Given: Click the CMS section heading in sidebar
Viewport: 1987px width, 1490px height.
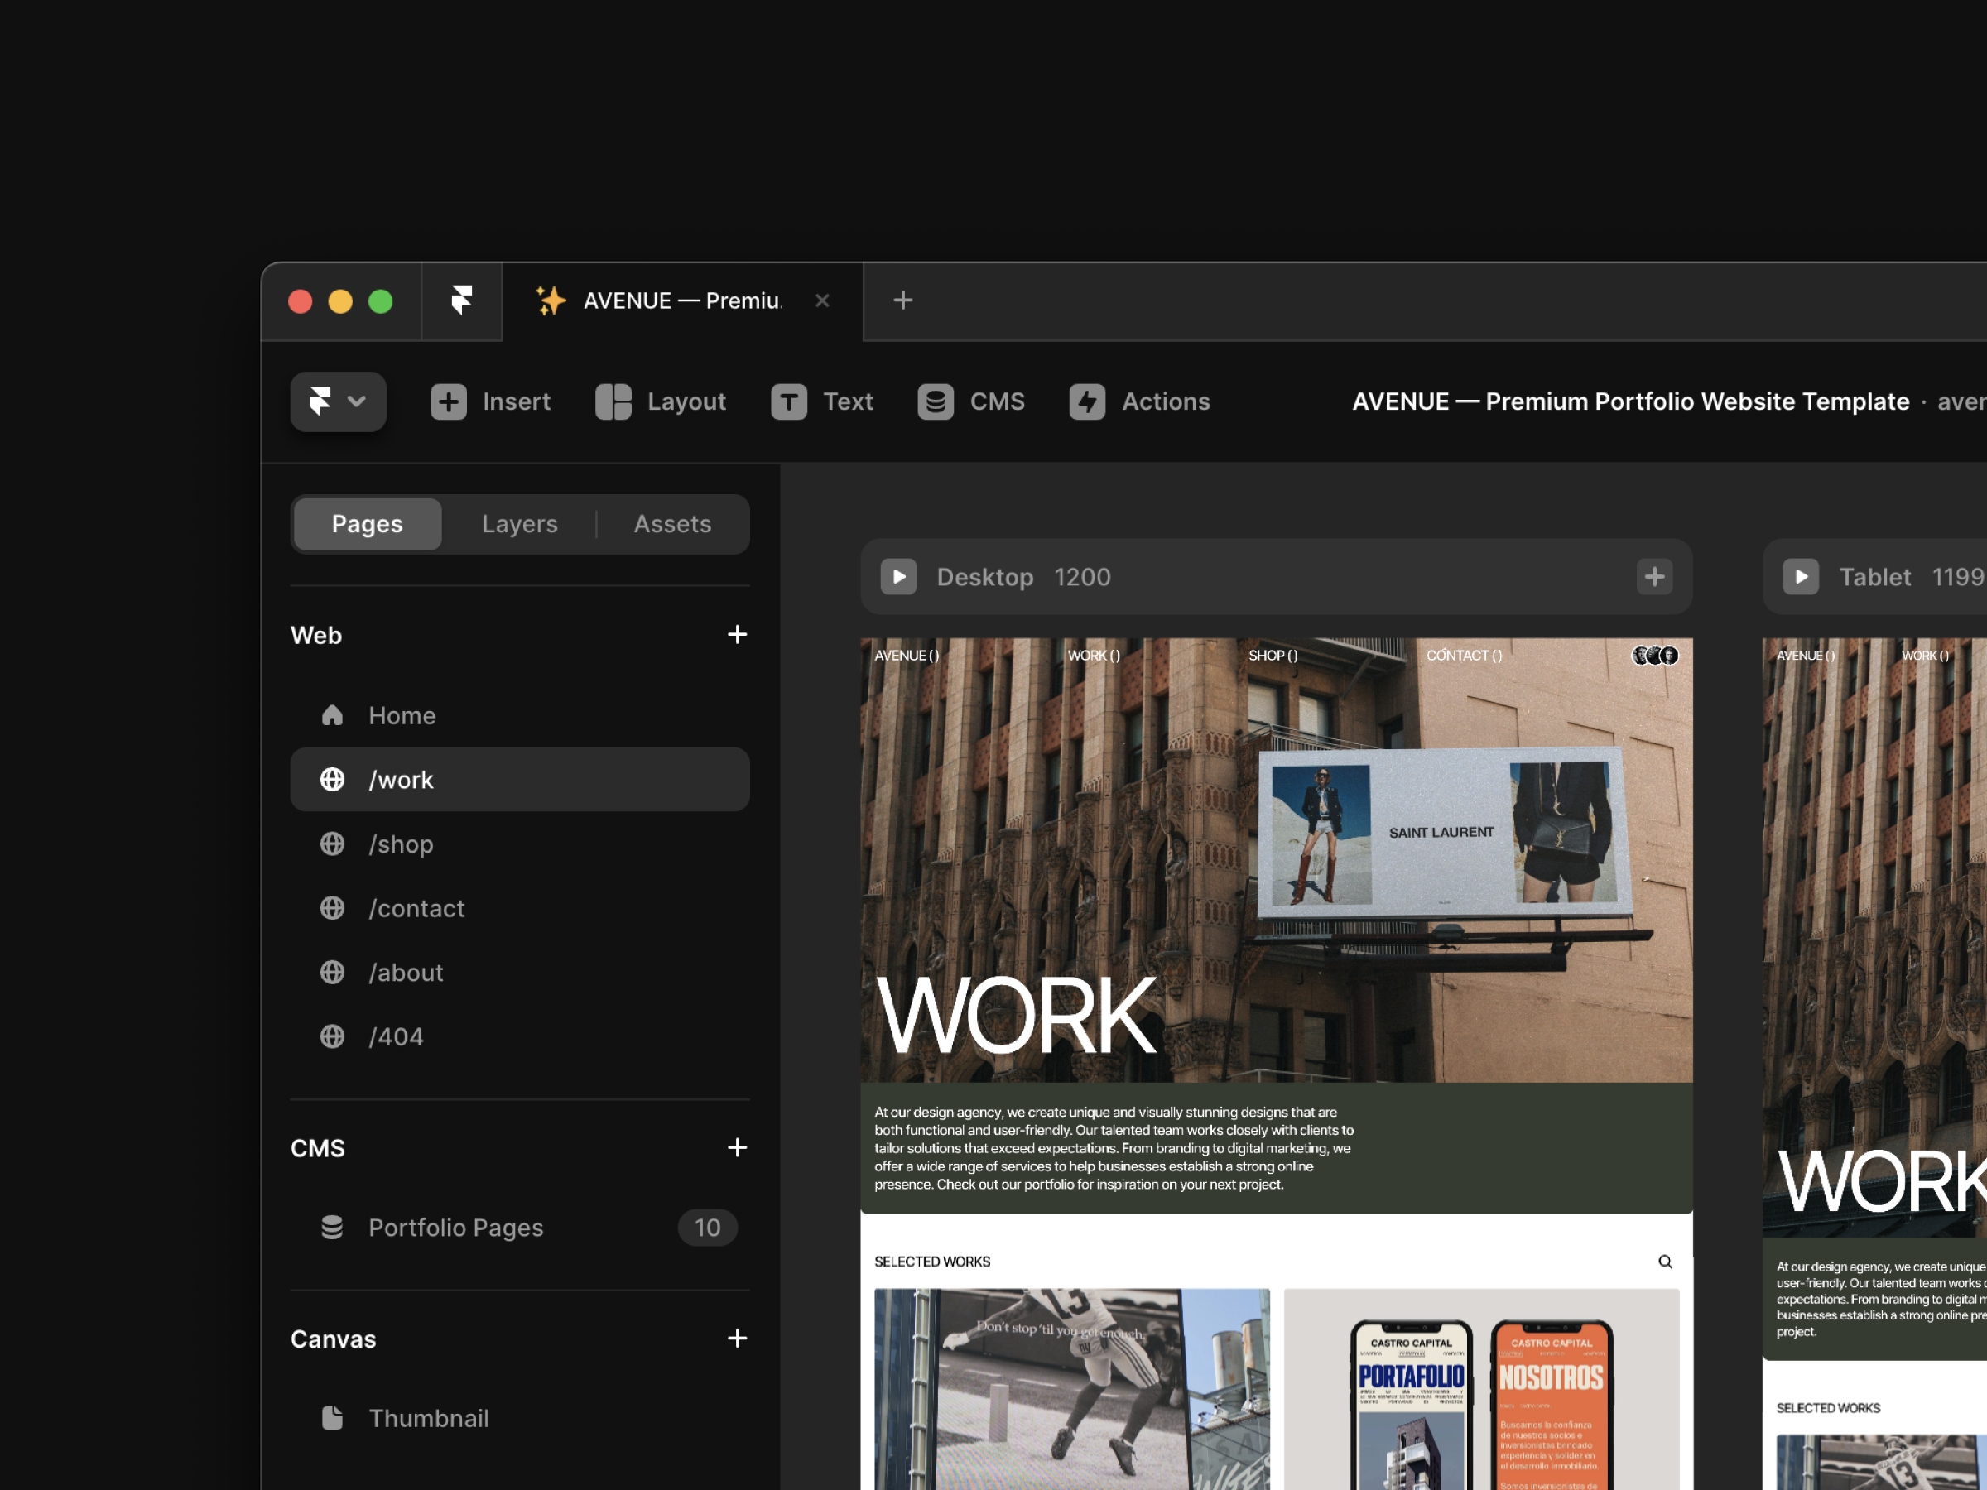Looking at the screenshot, I should coord(318,1148).
